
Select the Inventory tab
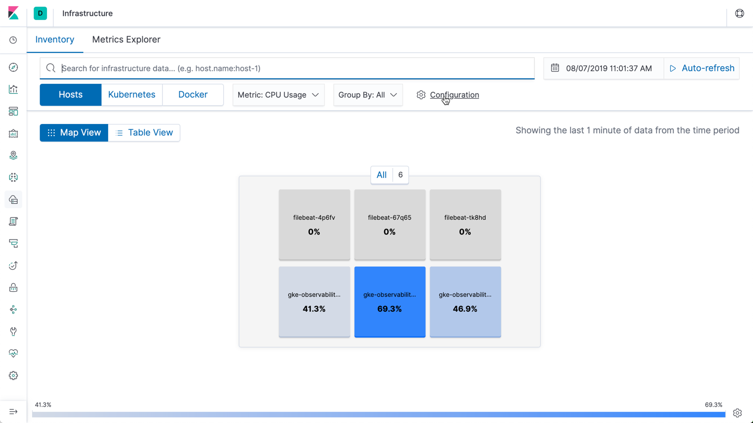[55, 39]
